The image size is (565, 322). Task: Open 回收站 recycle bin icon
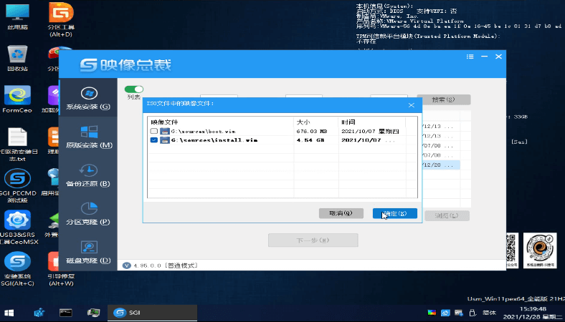tap(17, 57)
